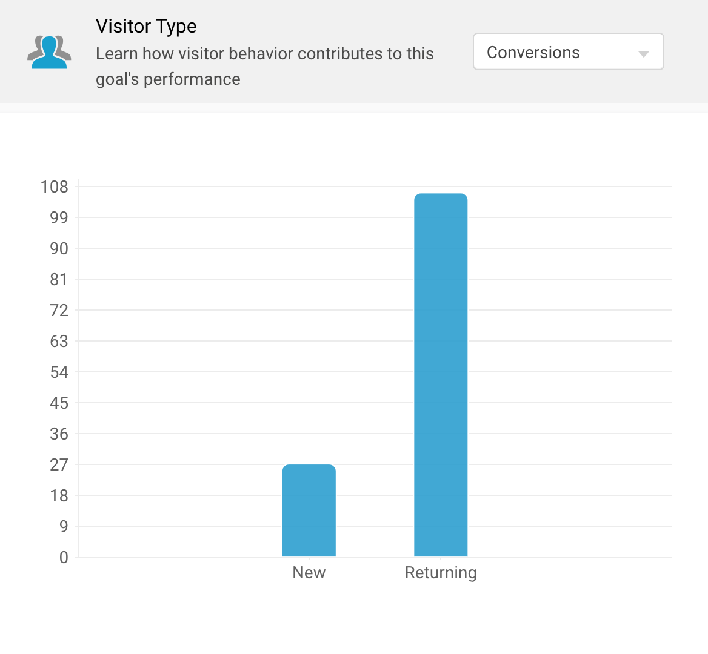Select the New visitors bar
This screenshot has width=708, height=654.
click(309, 510)
